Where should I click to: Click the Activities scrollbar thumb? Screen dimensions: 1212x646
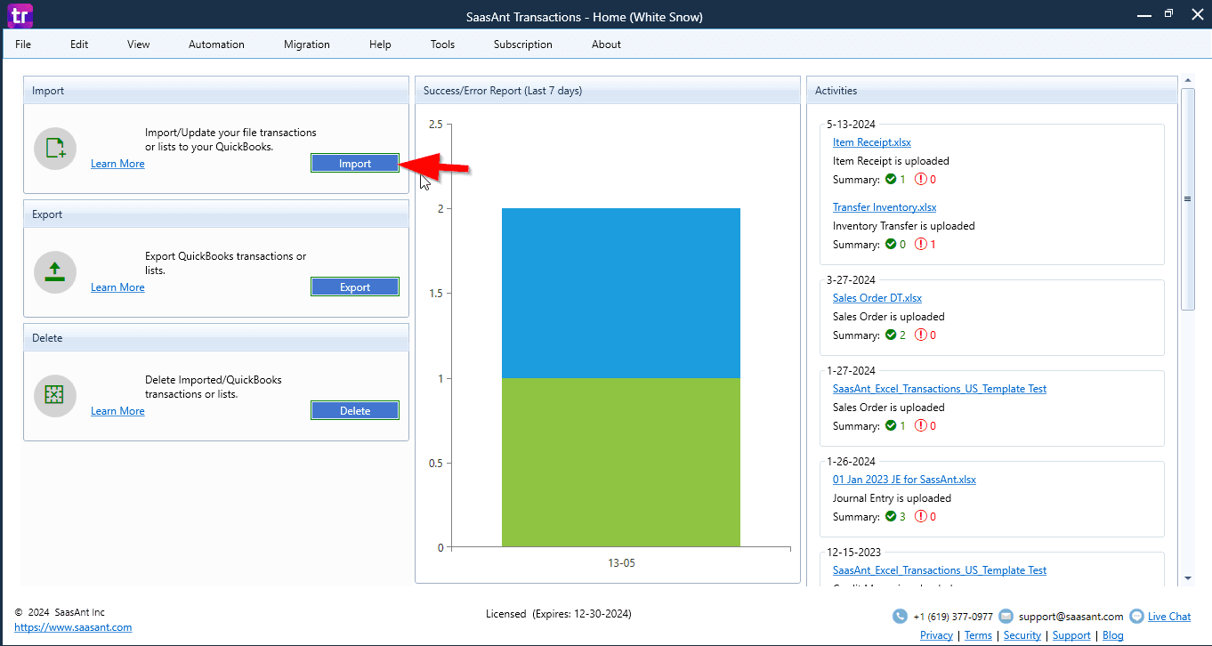[x=1188, y=199]
